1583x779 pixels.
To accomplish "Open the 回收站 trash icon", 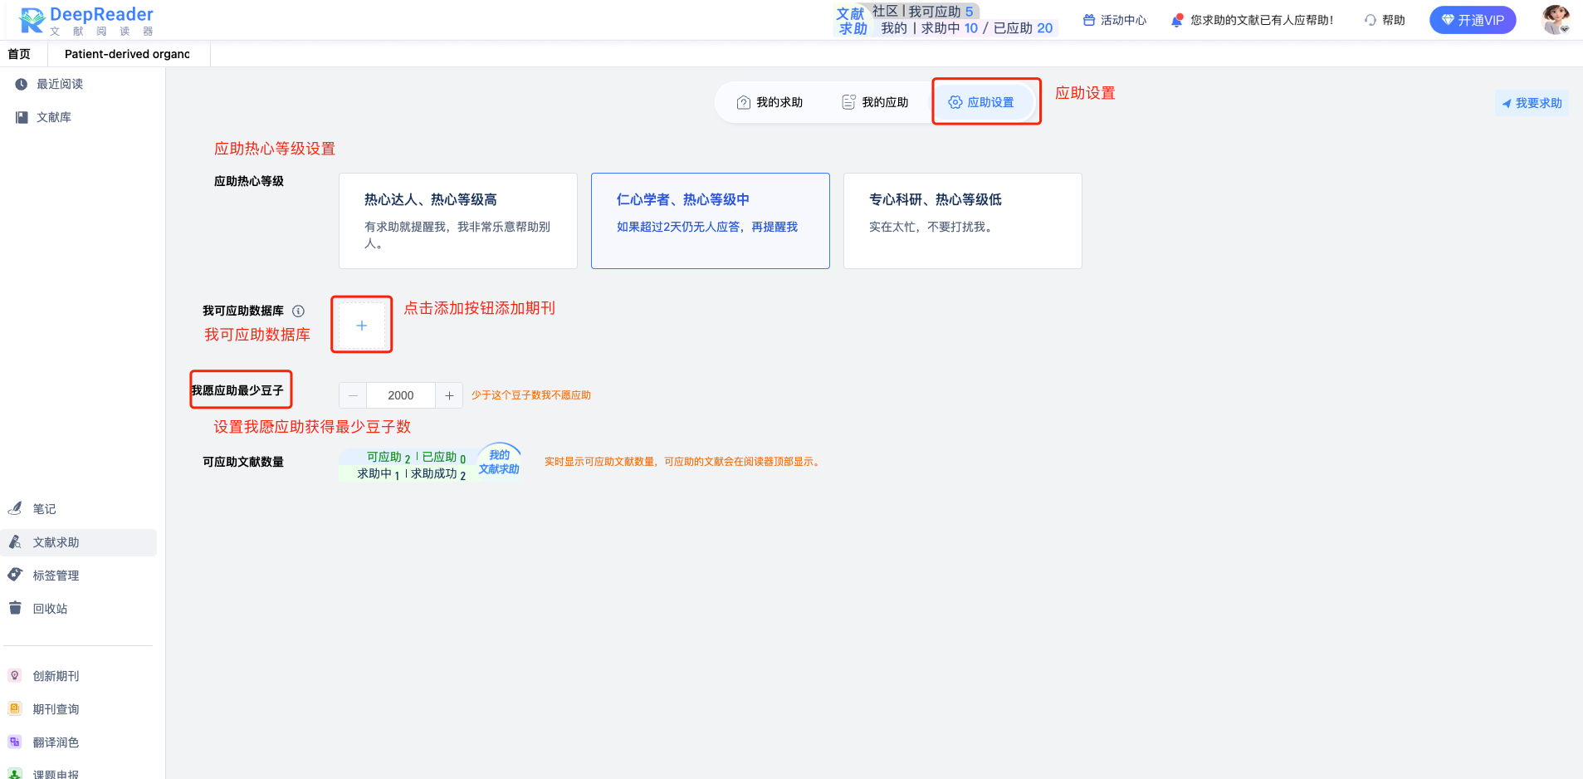I will pyautogui.click(x=15, y=608).
